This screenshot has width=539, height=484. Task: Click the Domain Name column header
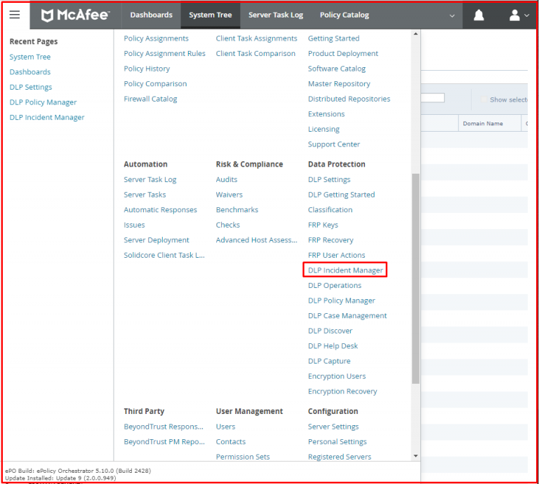[483, 124]
